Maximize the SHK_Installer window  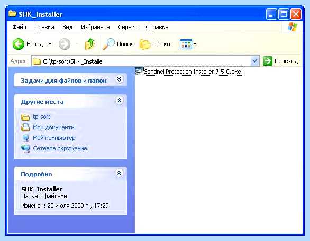[284, 14]
